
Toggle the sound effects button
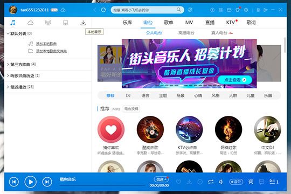pos(236,182)
